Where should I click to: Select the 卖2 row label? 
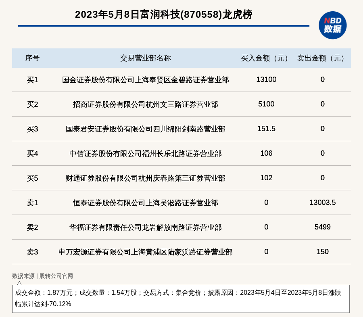(x=32, y=227)
